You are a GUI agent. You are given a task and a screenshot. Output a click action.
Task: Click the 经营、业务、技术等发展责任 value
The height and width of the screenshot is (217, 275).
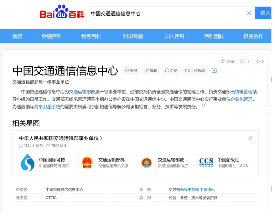point(193,198)
